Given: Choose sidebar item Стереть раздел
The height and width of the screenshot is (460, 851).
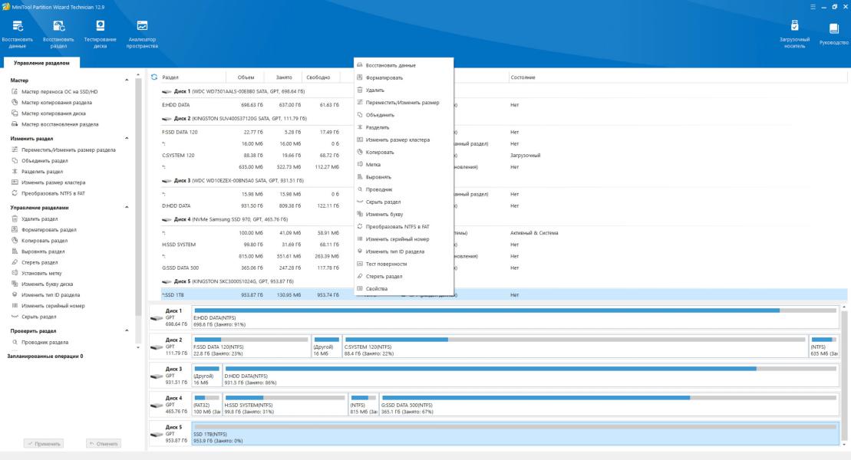Looking at the screenshot, I should point(36,262).
